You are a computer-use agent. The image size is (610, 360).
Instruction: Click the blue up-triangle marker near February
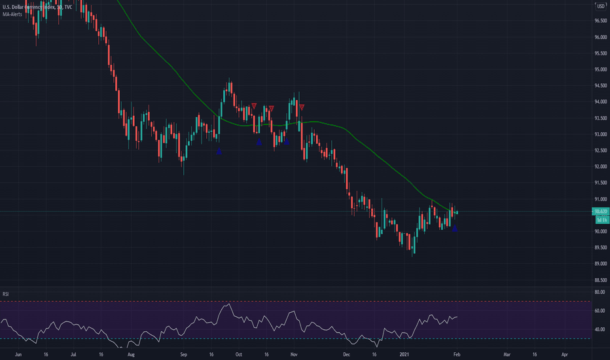point(454,228)
